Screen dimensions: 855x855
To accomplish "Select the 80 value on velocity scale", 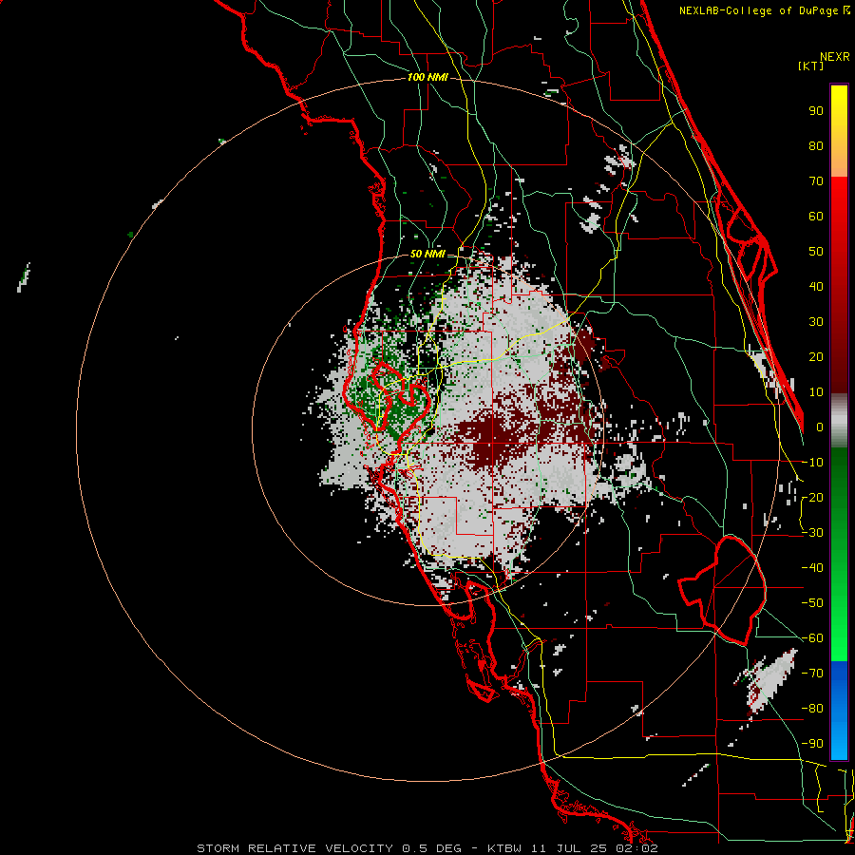I will click(816, 145).
